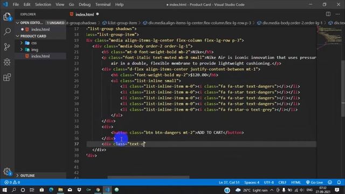Open the weather widget showing Light rain

(x=251, y=190)
